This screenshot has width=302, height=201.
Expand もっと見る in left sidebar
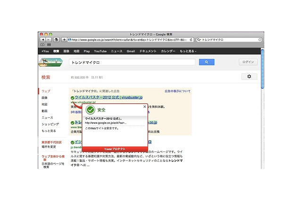click(49, 131)
